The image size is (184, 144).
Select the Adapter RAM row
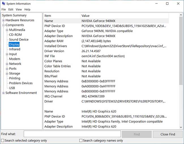pos(106,41)
